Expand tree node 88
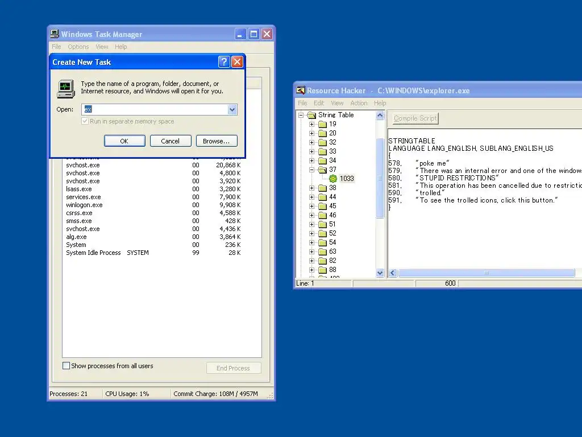Image resolution: width=582 pixels, height=437 pixels. (x=312, y=270)
